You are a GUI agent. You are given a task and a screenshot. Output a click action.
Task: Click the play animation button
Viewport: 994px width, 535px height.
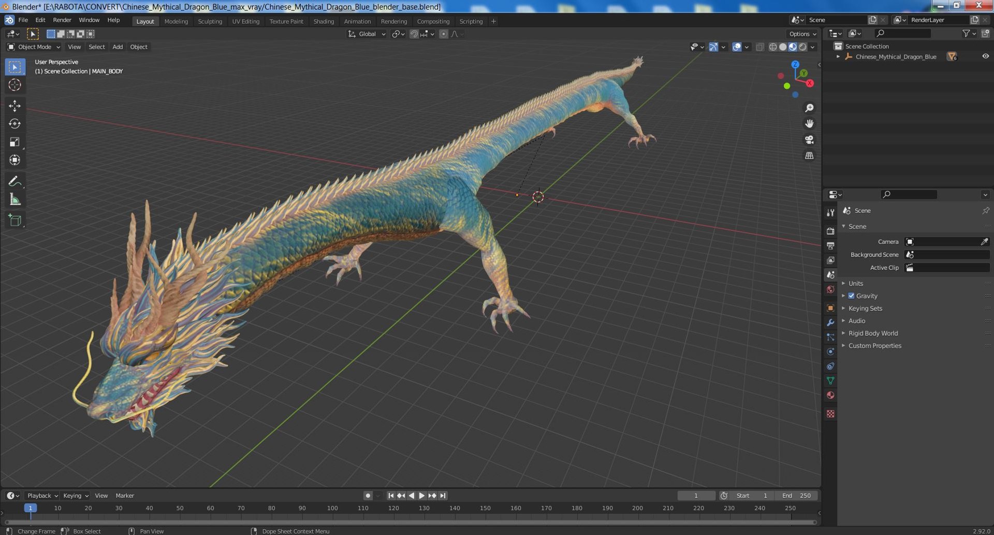point(421,496)
